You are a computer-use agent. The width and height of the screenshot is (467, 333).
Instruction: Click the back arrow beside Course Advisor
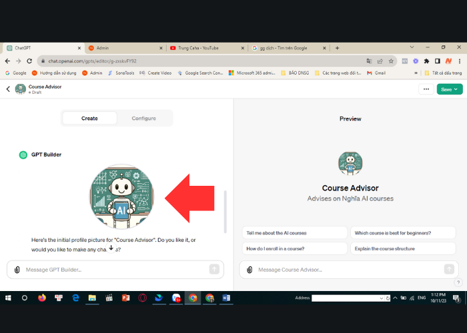(8, 89)
